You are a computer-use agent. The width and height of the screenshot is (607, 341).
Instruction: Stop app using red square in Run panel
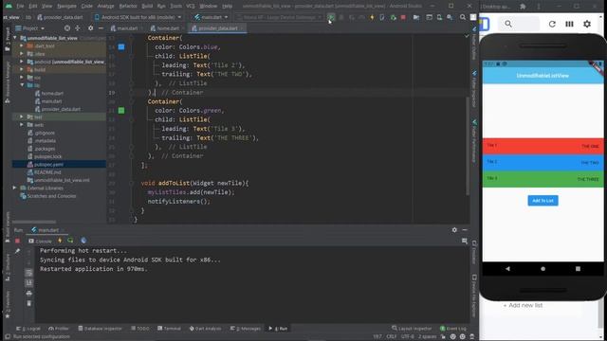coord(17,241)
